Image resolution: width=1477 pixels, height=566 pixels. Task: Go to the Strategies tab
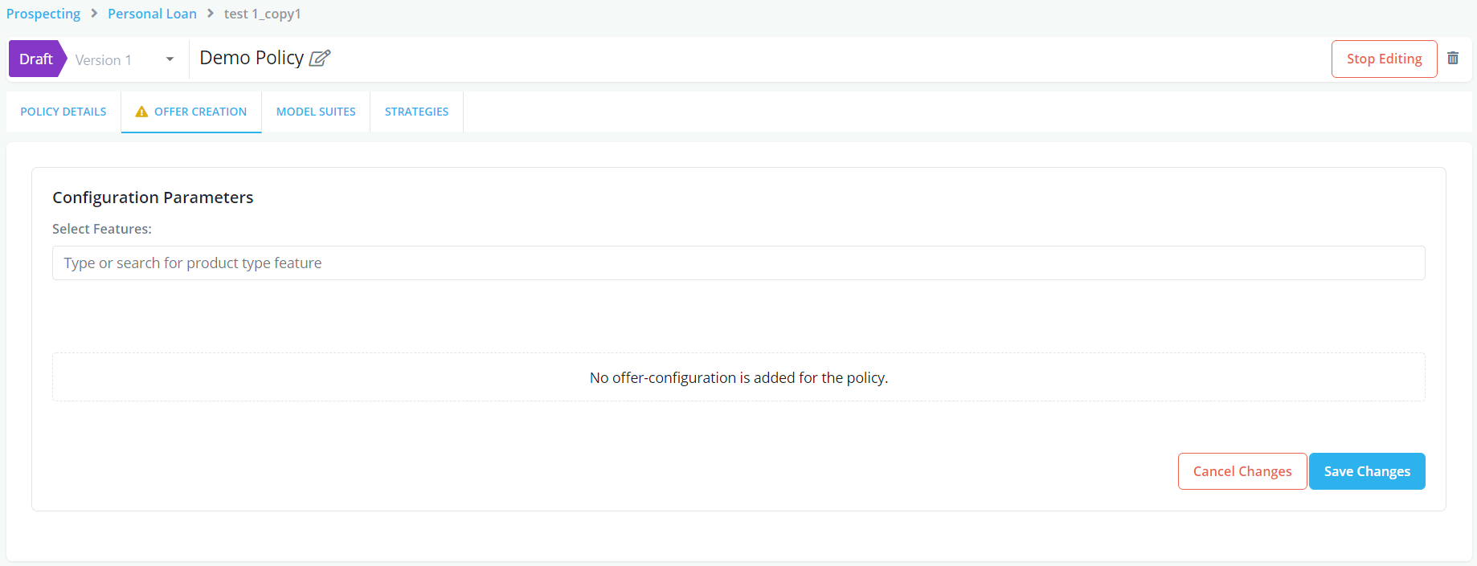[416, 112]
